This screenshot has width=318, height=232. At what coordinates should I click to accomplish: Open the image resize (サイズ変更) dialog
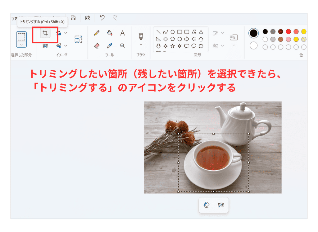pyautogui.click(x=79, y=39)
